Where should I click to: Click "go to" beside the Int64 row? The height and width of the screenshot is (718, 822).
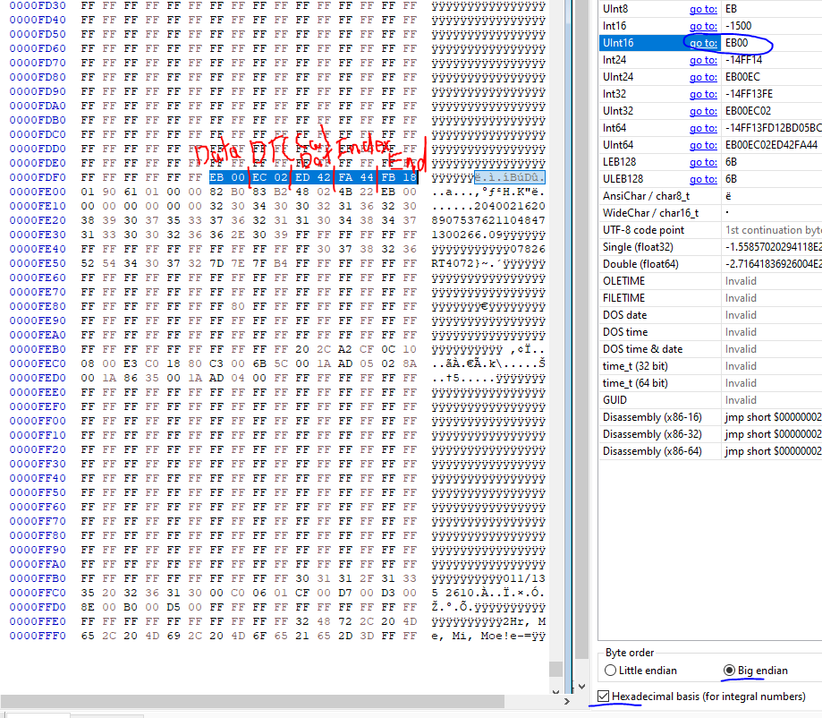point(703,128)
